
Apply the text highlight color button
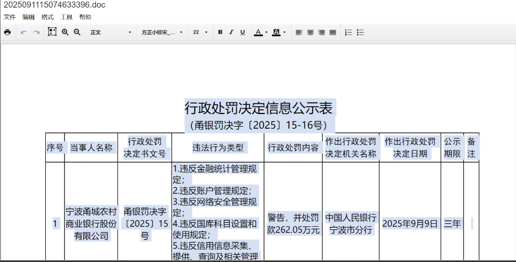pos(276,32)
